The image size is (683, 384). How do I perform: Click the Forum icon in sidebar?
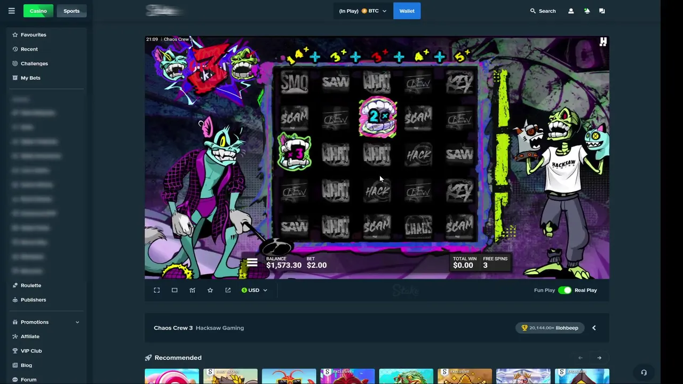click(x=15, y=380)
